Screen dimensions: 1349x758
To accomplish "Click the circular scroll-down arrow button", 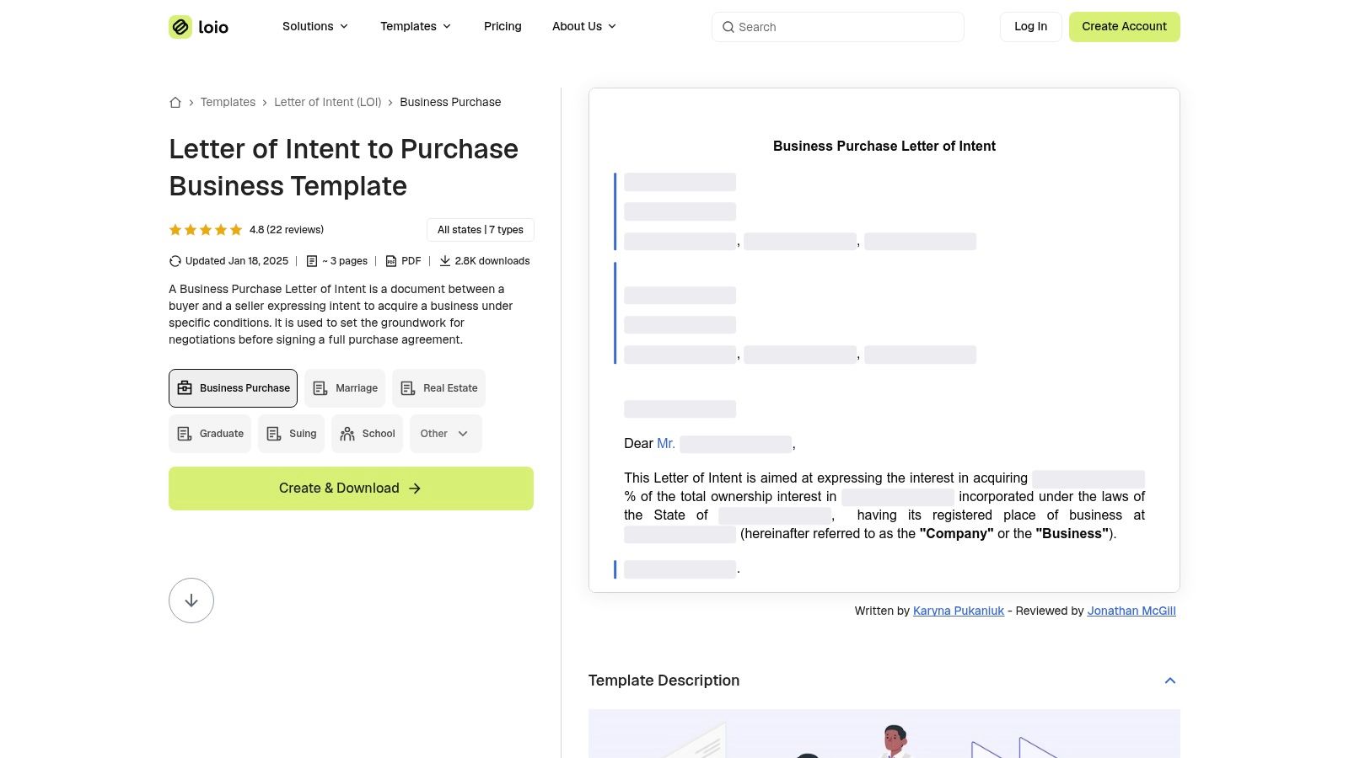I will pos(191,601).
